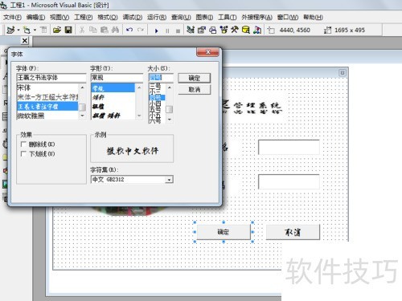Select 宋体 in the font list
The height and width of the screenshot is (301, 402).
click(x=47, y=87)
